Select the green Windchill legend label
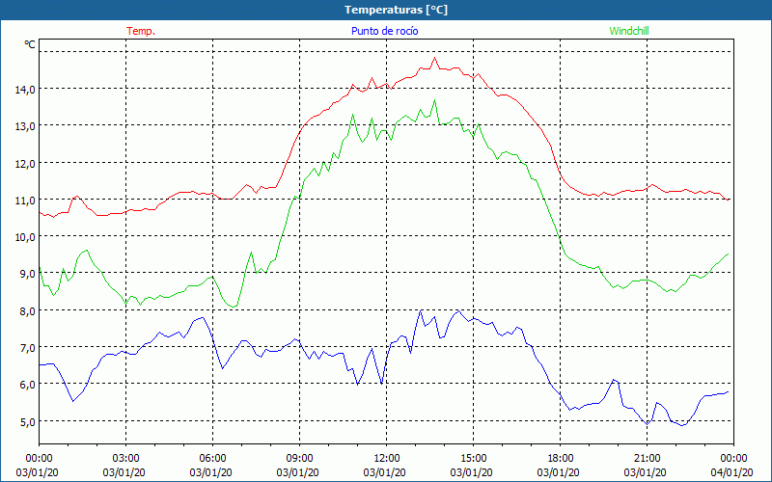The image size is (772, 482). point(629,31)
